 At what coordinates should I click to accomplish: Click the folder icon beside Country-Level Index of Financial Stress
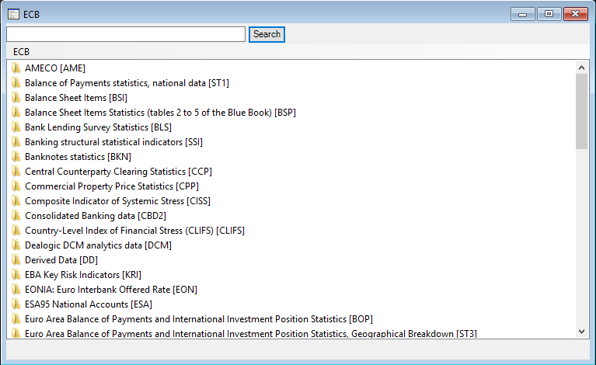pos(16,231)
